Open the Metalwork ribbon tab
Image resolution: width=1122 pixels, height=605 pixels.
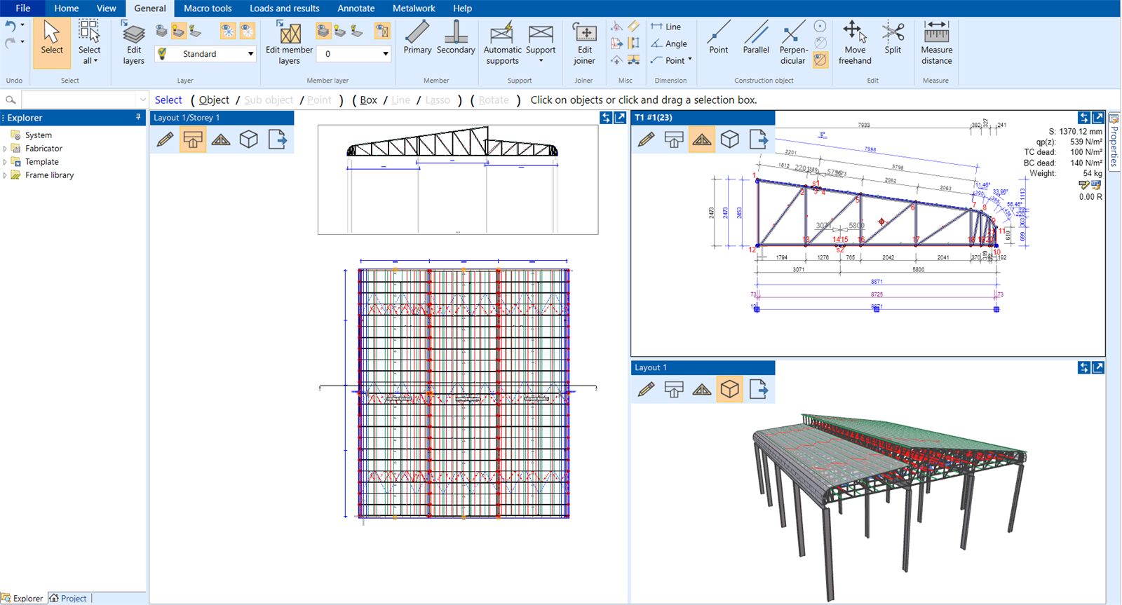coord(414,8)
